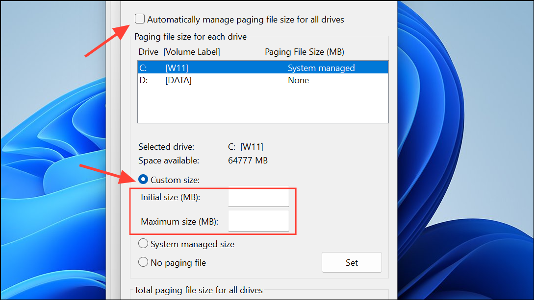
Task: Click the 'None' paging size for D: drive
Action: point(298,80)
